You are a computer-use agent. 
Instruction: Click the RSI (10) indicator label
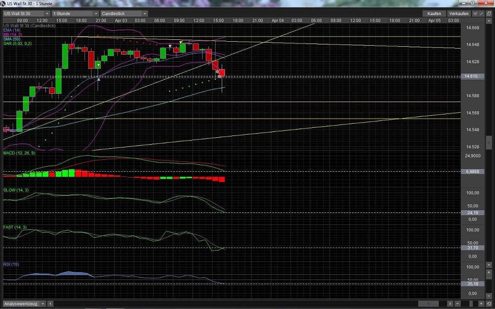11,264
